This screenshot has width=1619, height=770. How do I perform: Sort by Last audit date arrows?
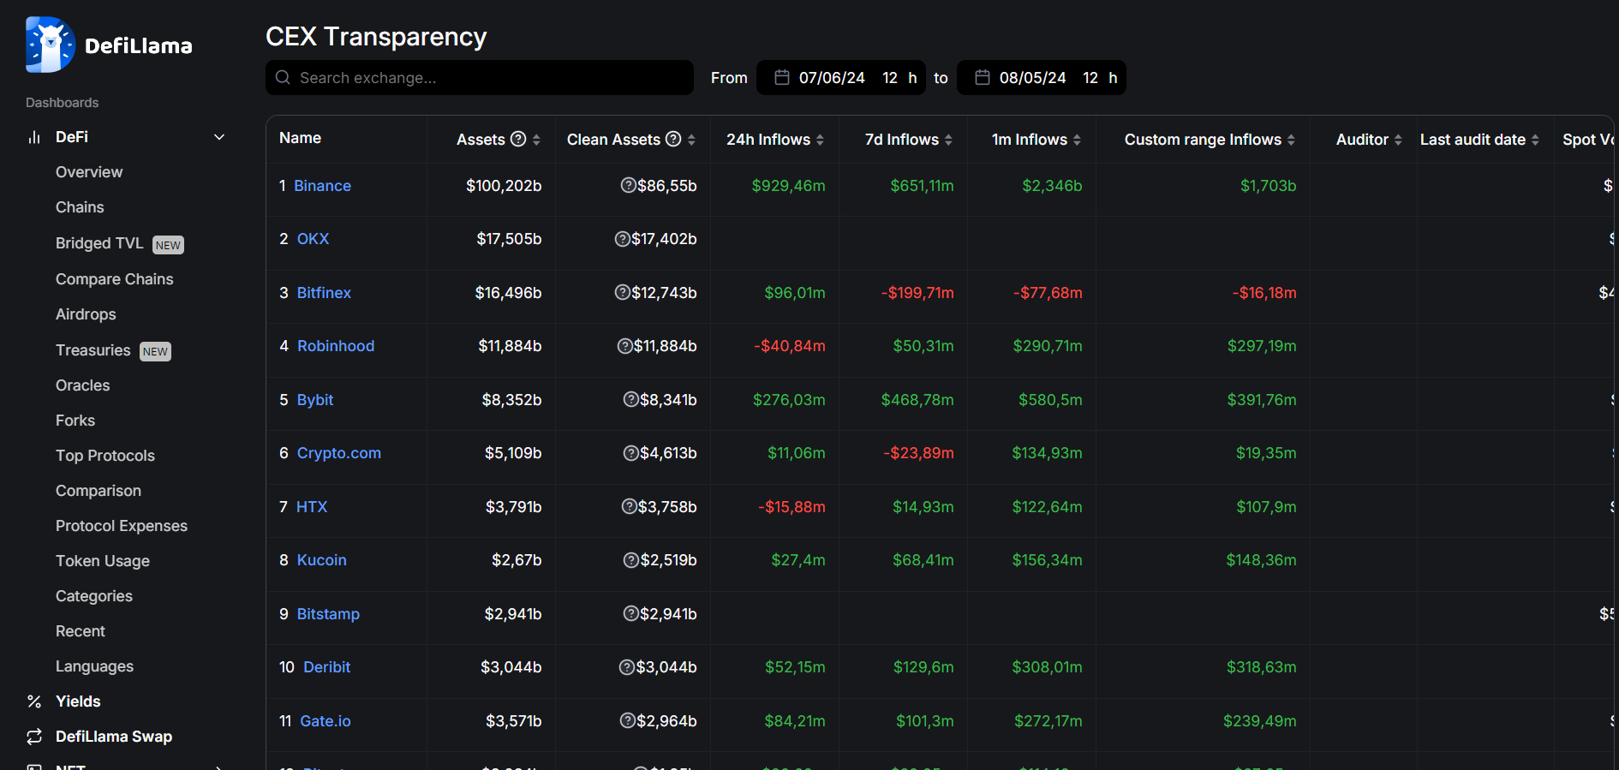(1535, 140)
